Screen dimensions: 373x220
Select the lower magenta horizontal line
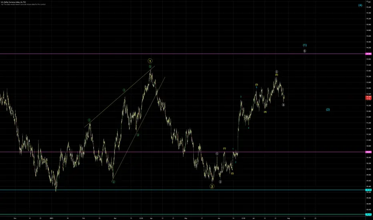[182, 152]
